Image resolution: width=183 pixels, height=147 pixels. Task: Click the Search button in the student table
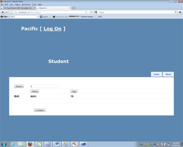19,86
